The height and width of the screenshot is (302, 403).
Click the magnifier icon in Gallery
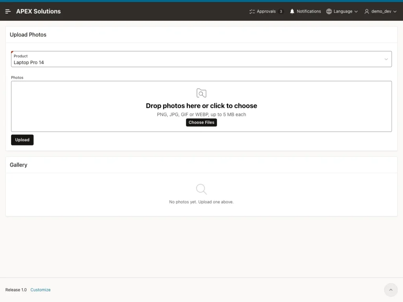201,189
